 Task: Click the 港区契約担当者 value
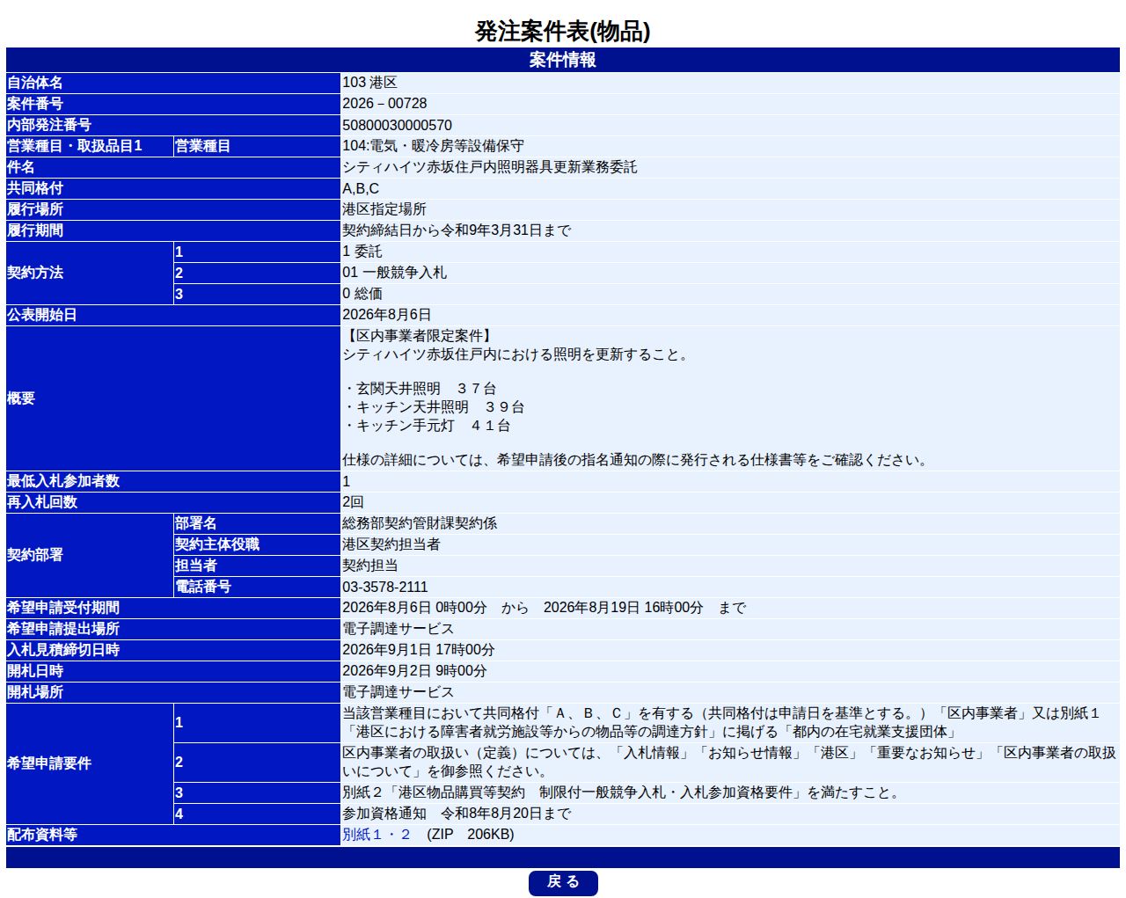(391, 544)
